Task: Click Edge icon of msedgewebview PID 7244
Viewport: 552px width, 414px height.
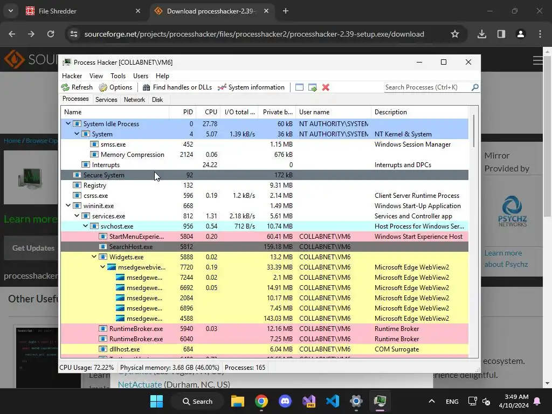Action: point(120,277)
